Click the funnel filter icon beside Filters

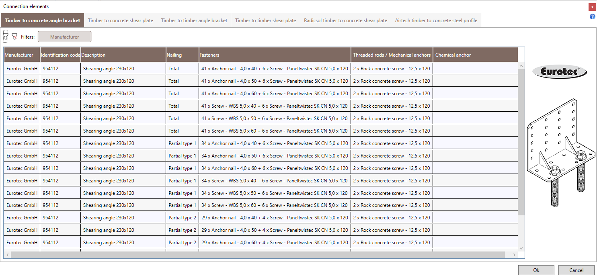(6, 37)
